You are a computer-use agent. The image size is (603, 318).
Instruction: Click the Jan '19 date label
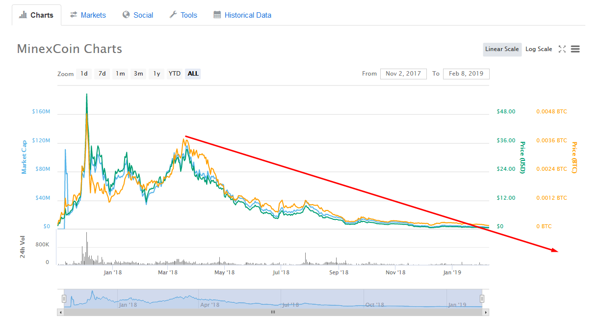[x=452, y=272]
